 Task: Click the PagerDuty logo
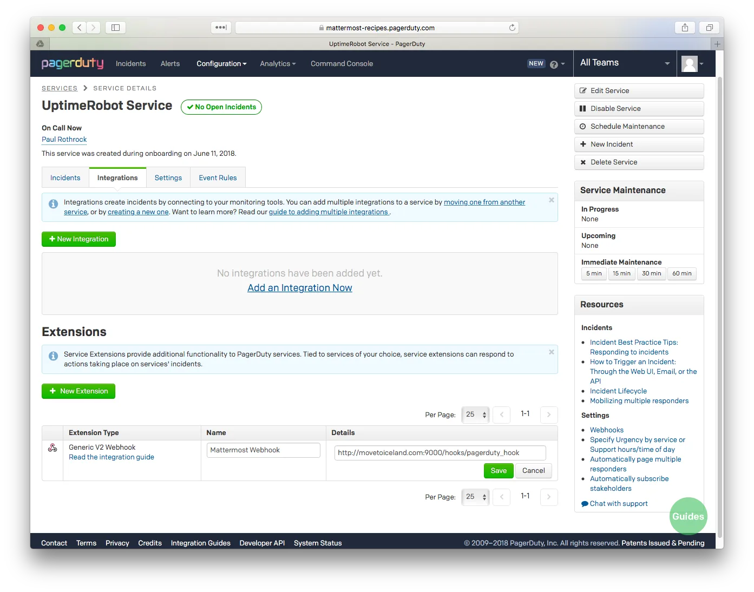(73, 63)
